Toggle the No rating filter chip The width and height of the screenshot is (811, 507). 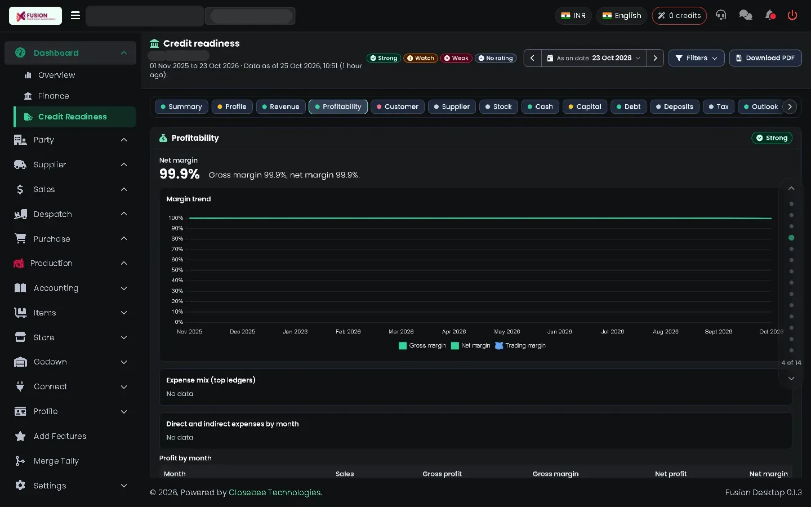496,58
